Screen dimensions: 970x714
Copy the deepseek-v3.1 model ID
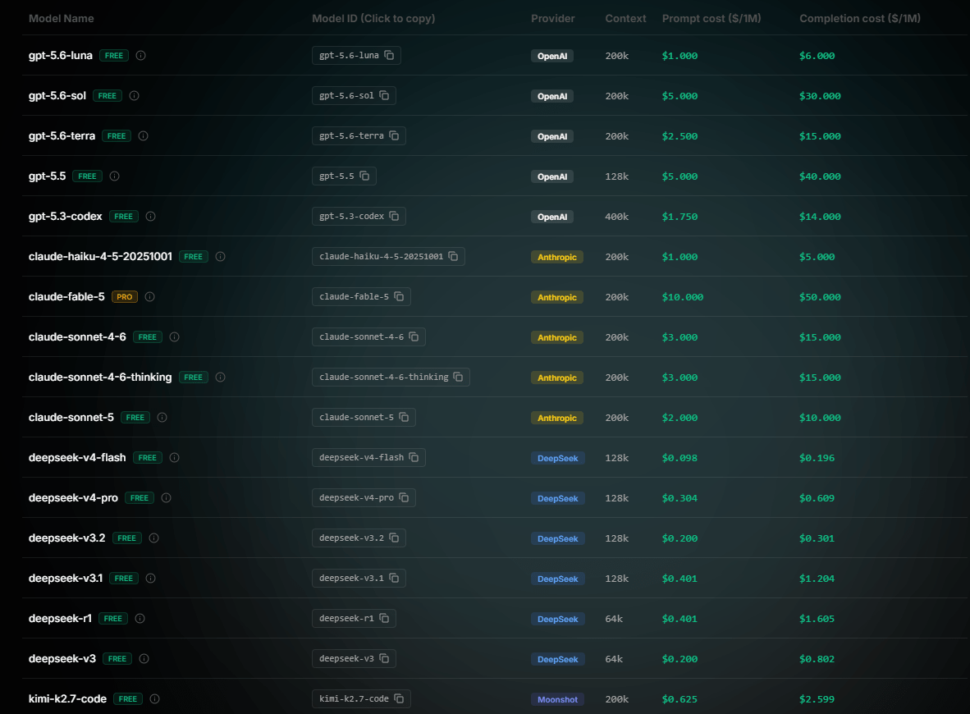click(x=359, y=579)
